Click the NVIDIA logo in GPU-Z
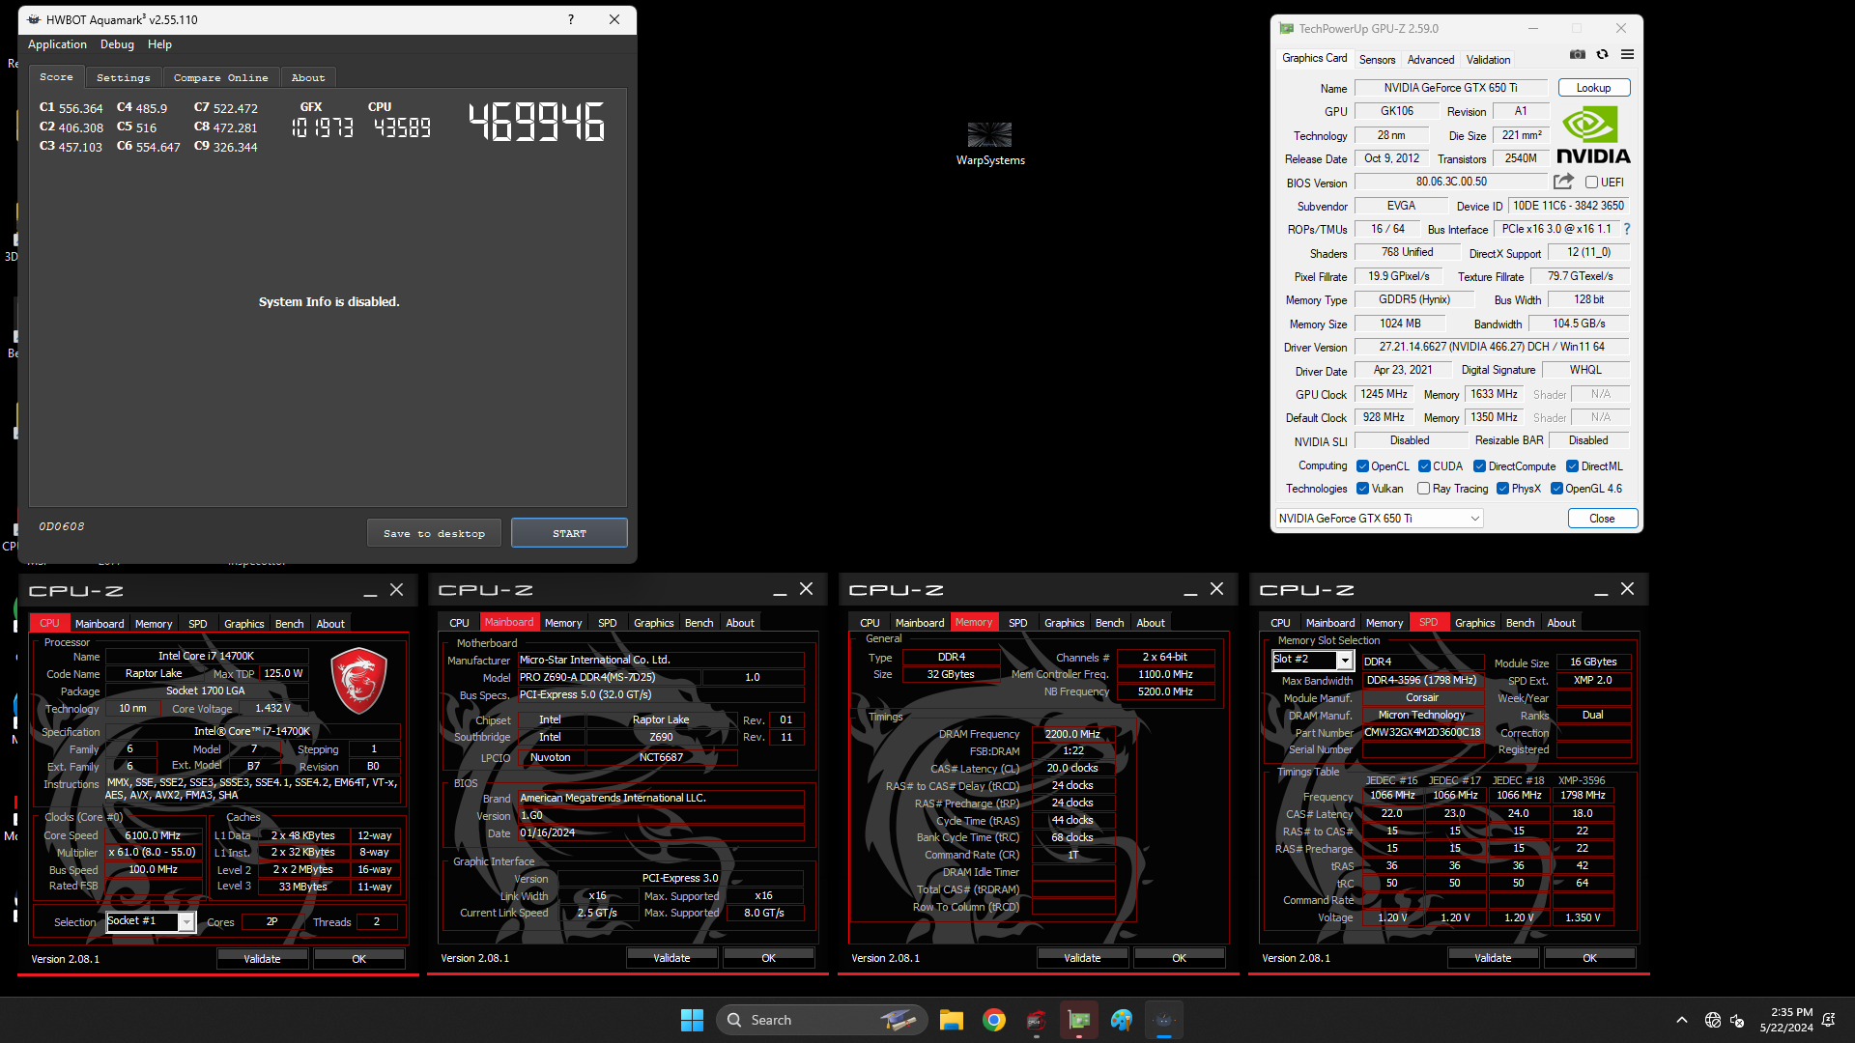The image size is (1855, 1043). click(x=1593, y=135)
